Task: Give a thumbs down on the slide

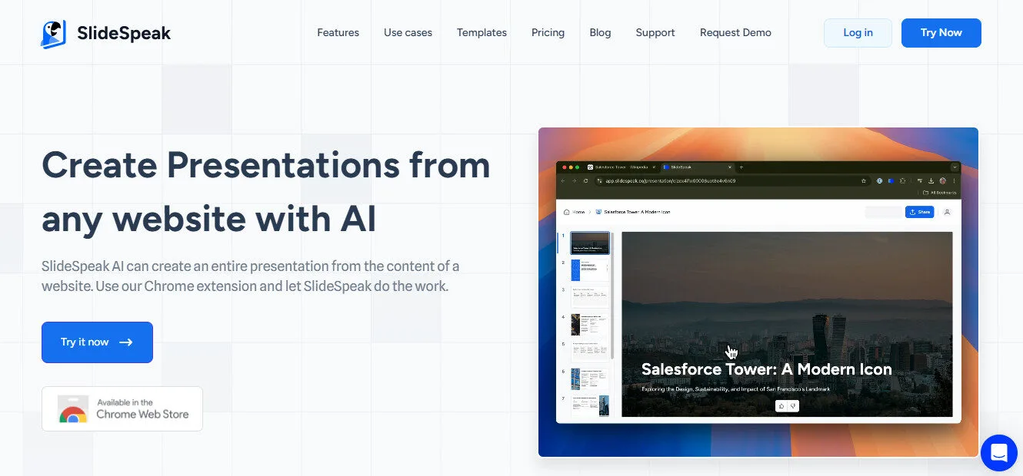Action: coord(793,406)
